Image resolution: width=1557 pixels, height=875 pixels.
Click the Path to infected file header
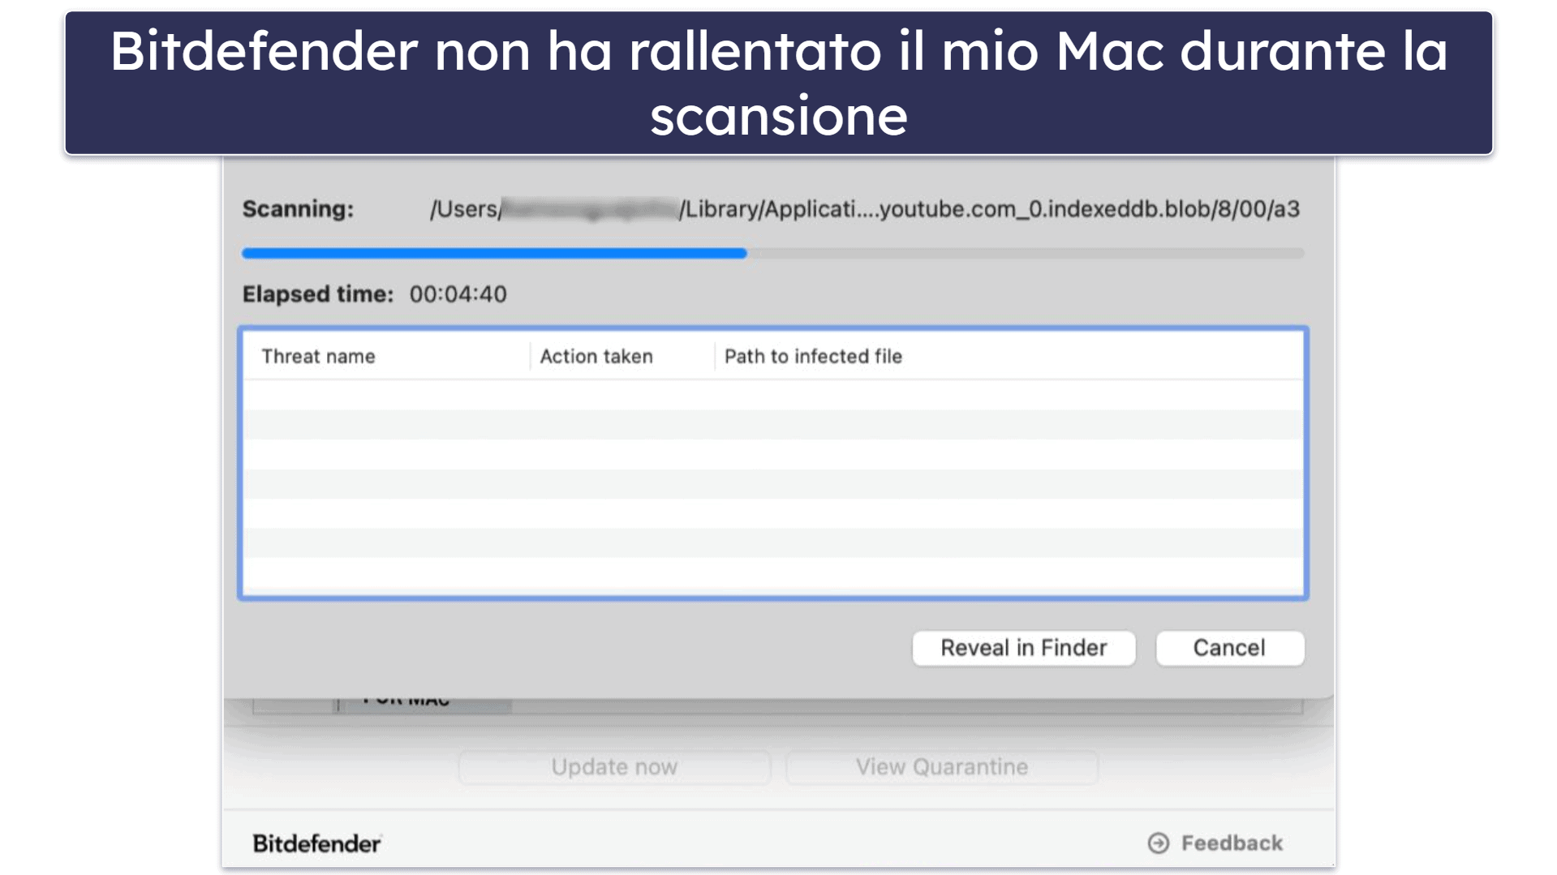coord(813,357)
